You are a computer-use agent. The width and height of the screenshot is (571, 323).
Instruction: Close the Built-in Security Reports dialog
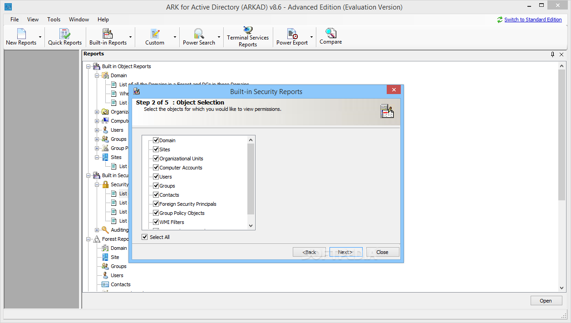394,89
